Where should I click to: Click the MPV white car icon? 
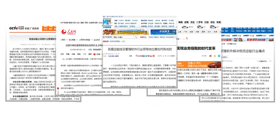click(x=213, y=27)
